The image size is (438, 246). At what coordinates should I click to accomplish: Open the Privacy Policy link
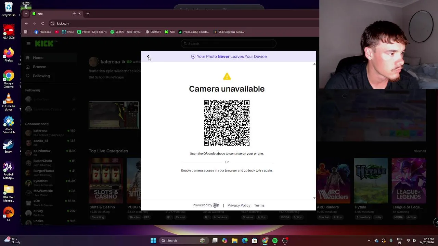pyautogui.click(x=239, y=205)
